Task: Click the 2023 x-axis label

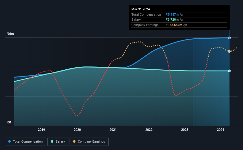Action: coord(185,130)
